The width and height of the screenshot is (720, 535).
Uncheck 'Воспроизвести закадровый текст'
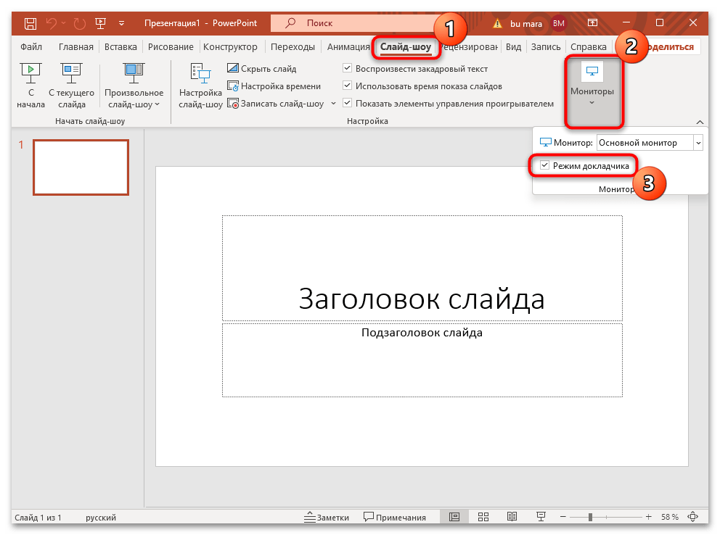[x=348, y=68]
